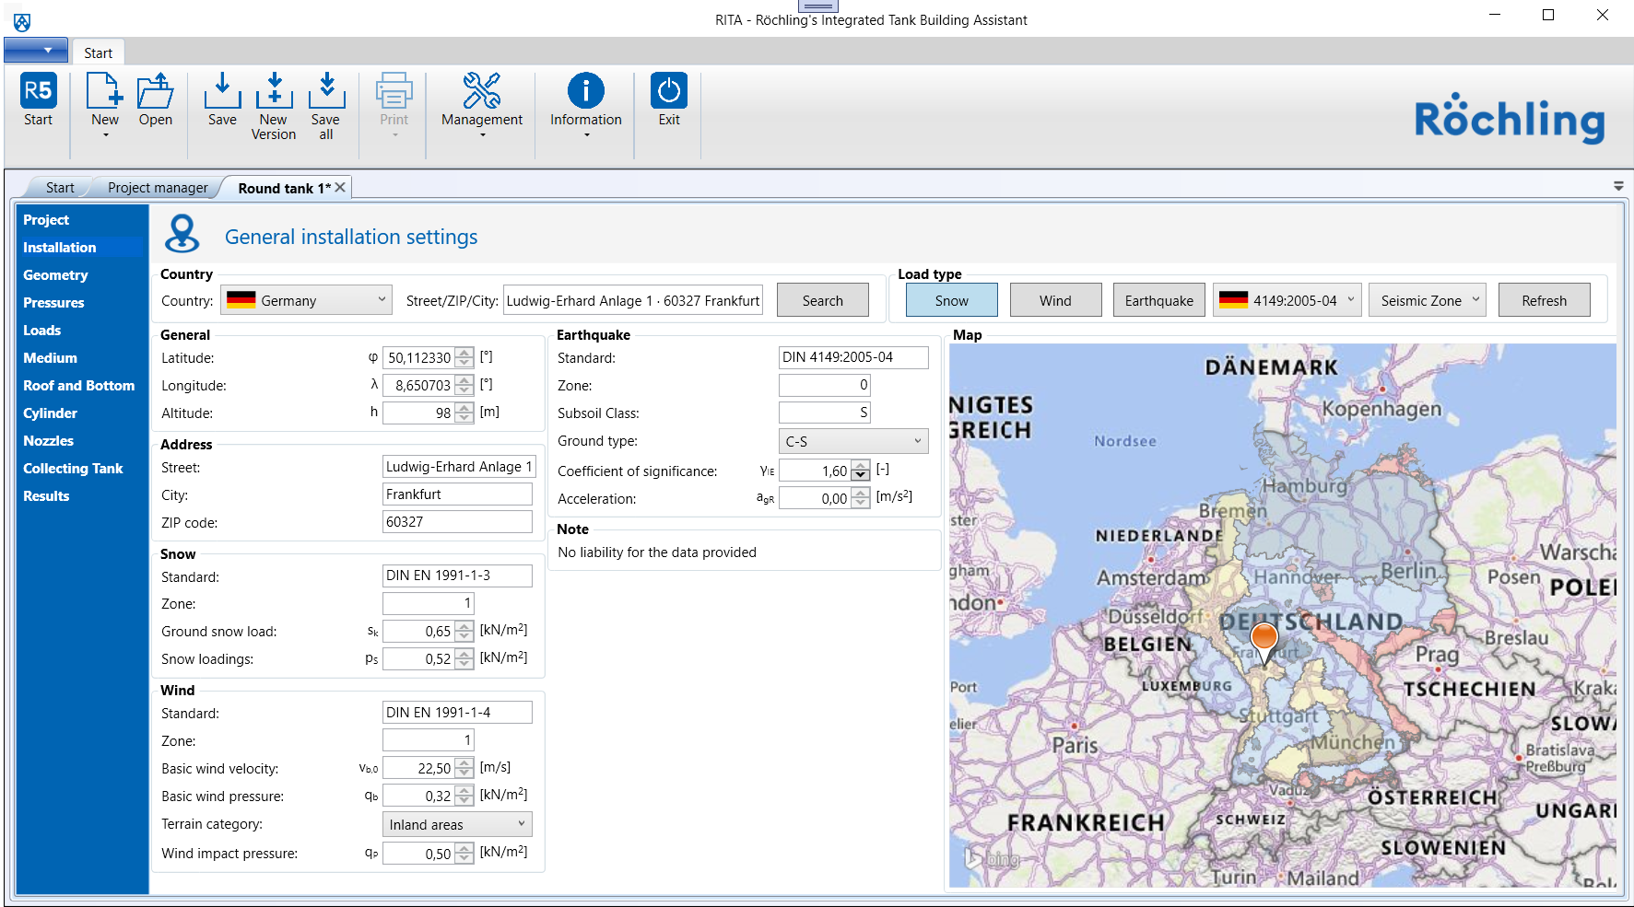Click the Snow Zone field

click(x=429, y=603)
